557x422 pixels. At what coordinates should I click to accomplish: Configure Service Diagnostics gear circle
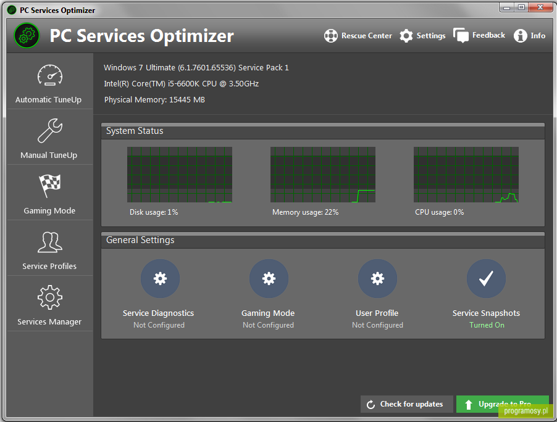point(160,279)
